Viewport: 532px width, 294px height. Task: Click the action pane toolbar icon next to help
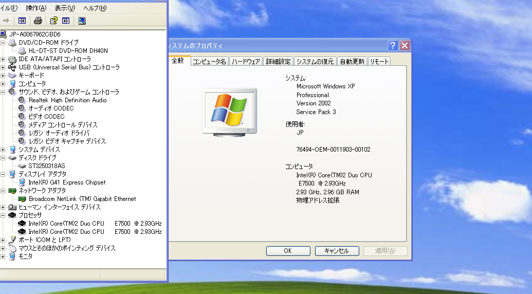pos(66,21)
